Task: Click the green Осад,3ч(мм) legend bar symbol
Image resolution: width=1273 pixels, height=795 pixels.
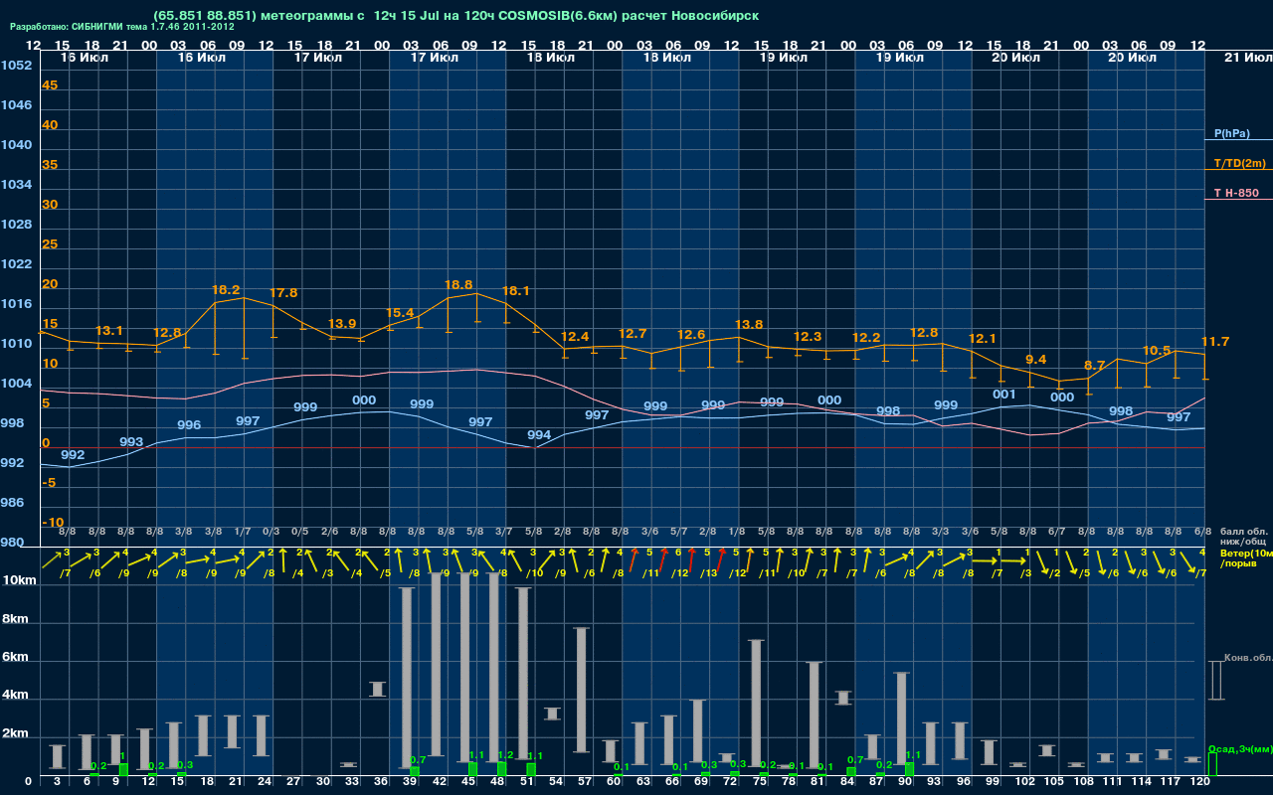Action: tap(1212, 765)
